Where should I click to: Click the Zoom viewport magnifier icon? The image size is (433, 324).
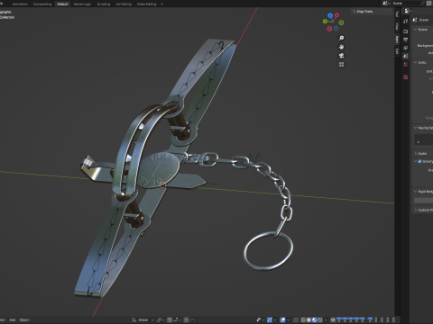341,38
